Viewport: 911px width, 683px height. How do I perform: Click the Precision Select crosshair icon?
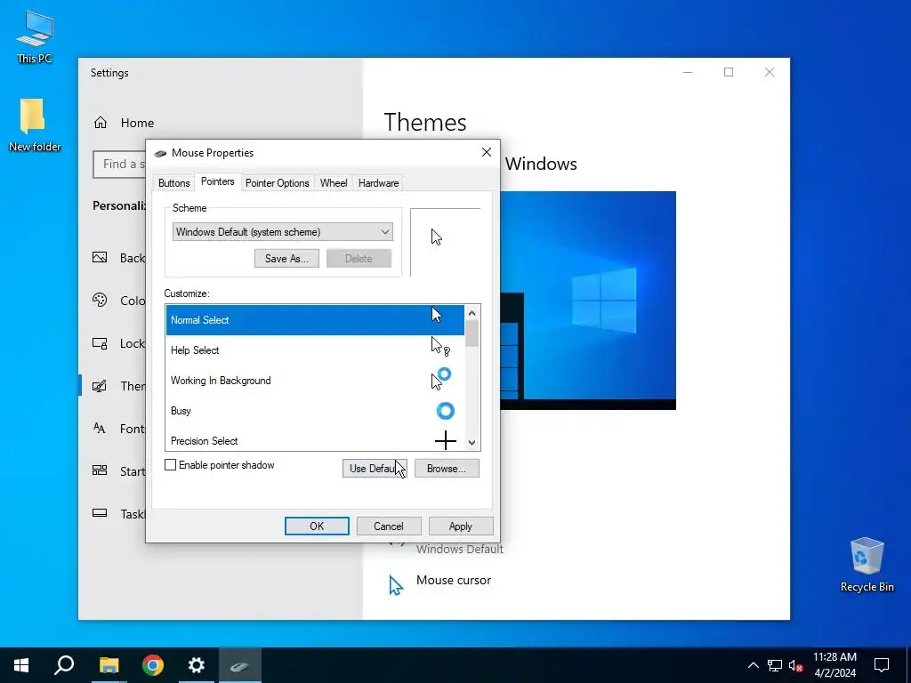pos(445,441)
